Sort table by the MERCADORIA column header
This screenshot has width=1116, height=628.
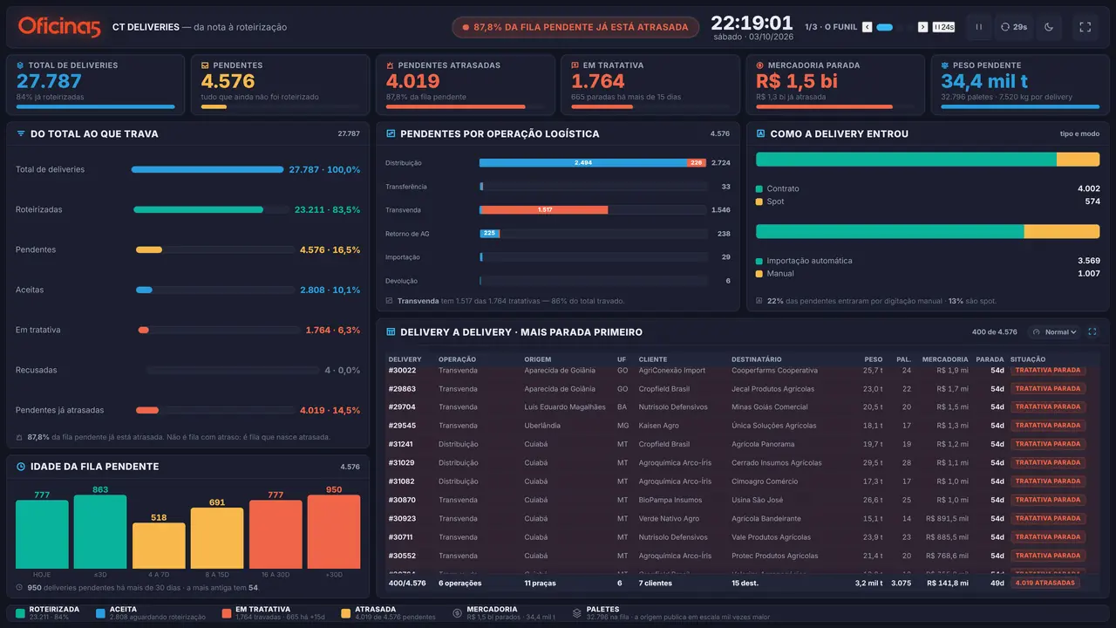pyautogui.click(x=945, y=359)
